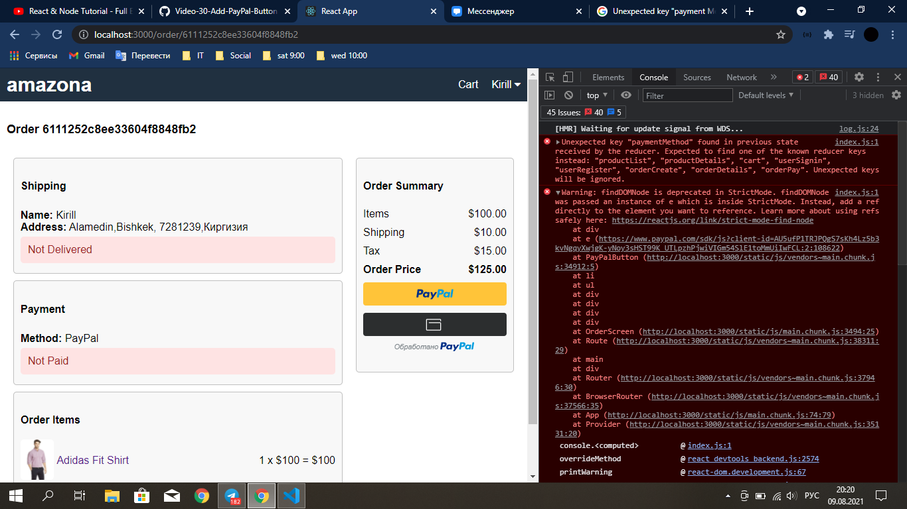The width and height of the screenshot is (907, 509).
Task: Open the Gmail bookmark
Action: [x=87, y=56]
